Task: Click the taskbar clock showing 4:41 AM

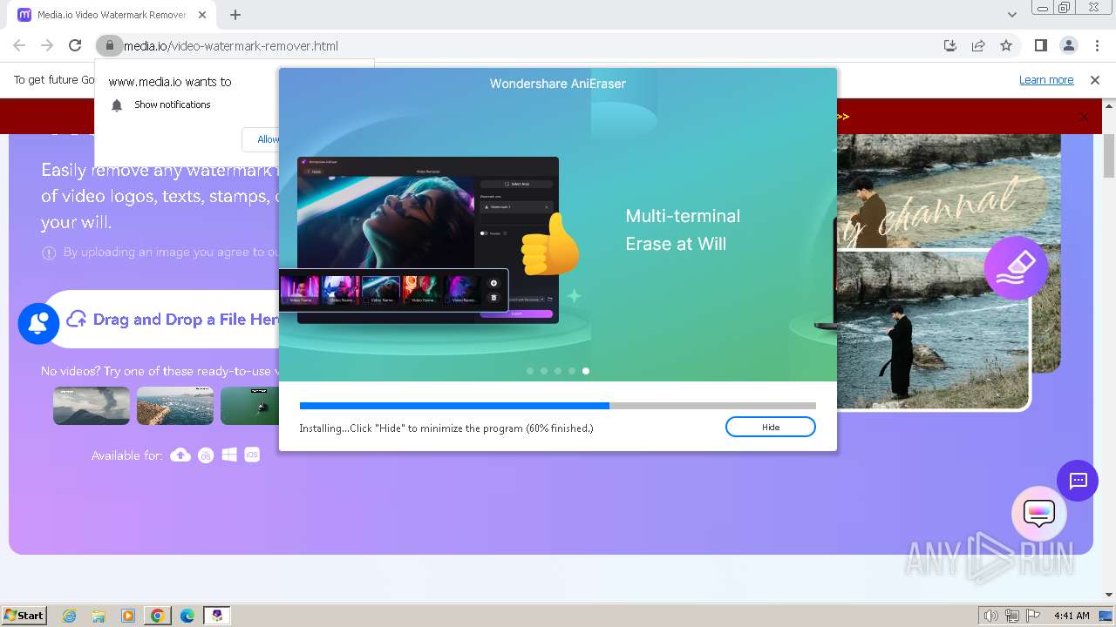Action: (1072, 616)
